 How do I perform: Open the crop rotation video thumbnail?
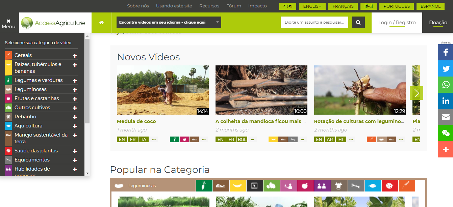(x=360, y=90)
